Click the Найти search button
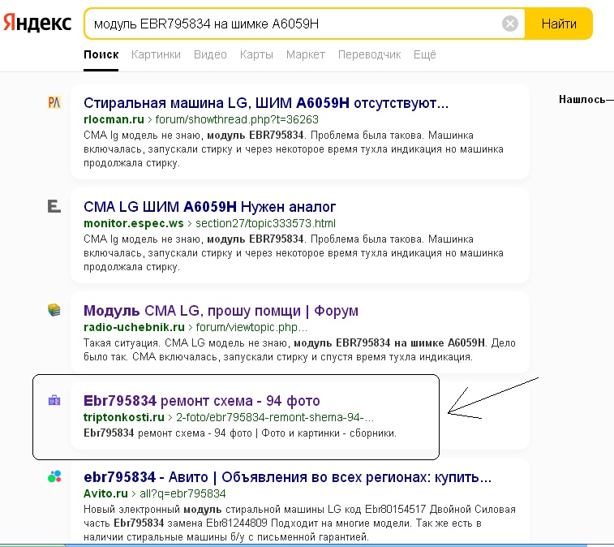This screenshot has height=547, width=614. [559, 24]
